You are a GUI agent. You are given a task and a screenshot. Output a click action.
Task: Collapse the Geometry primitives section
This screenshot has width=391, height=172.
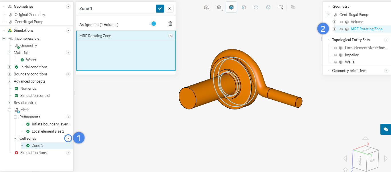328,71
